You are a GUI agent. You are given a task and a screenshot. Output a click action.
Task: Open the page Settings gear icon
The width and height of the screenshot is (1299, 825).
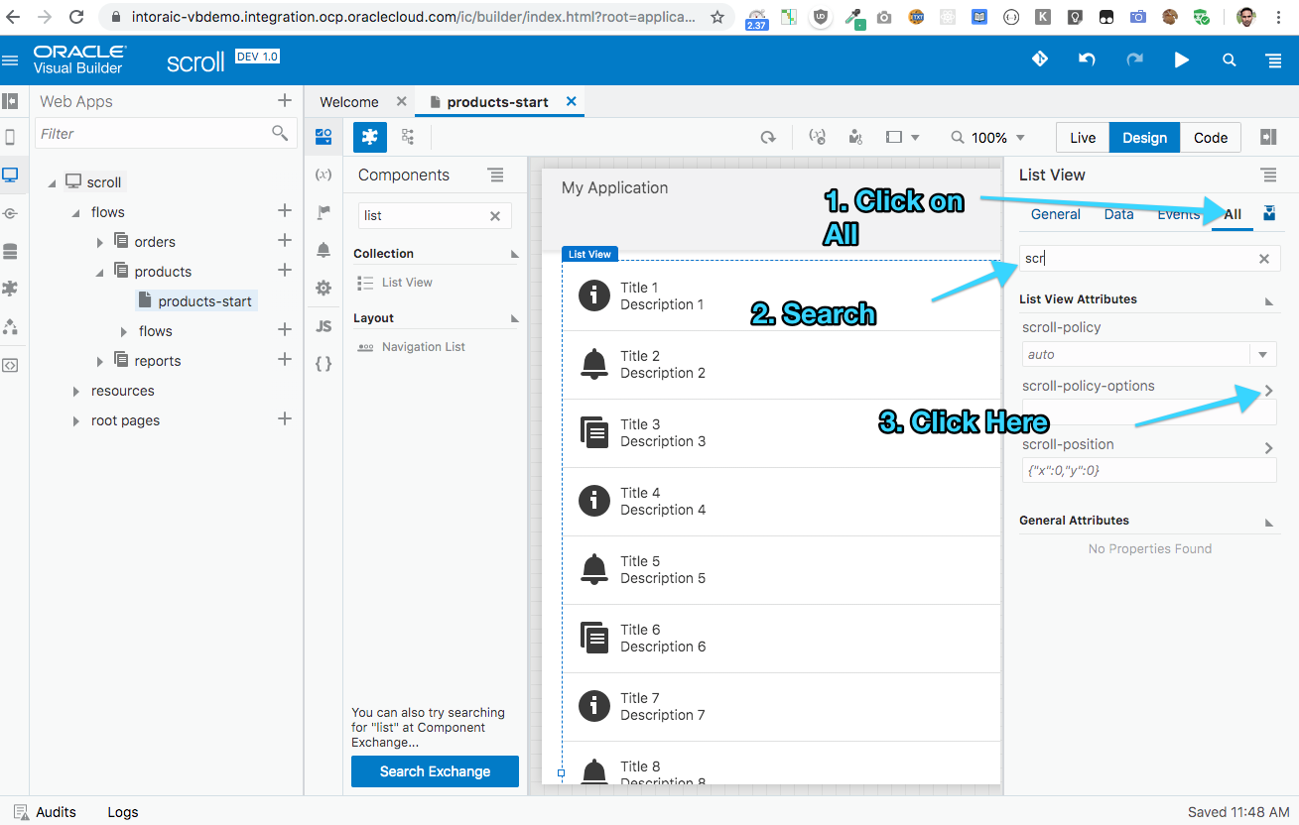pos(324,288)
